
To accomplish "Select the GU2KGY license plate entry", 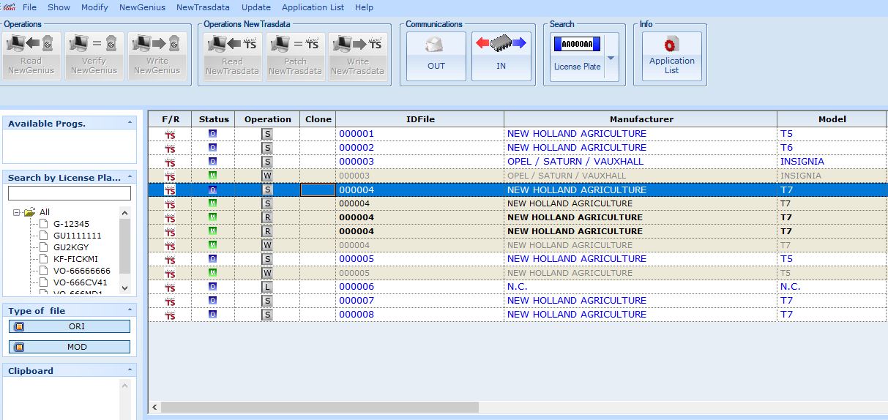I will click(71, 247).
